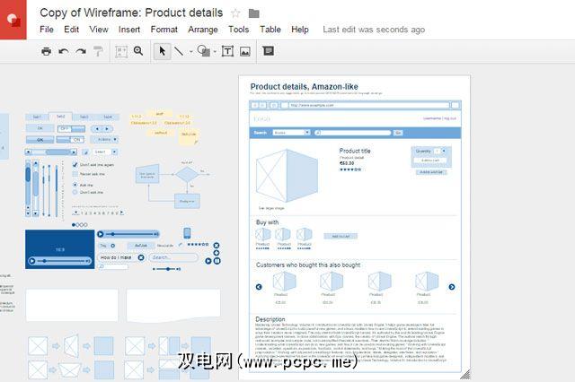This screenshot has width=575, height=382.
Task: Open the File menu
Action: click(47, 30)
